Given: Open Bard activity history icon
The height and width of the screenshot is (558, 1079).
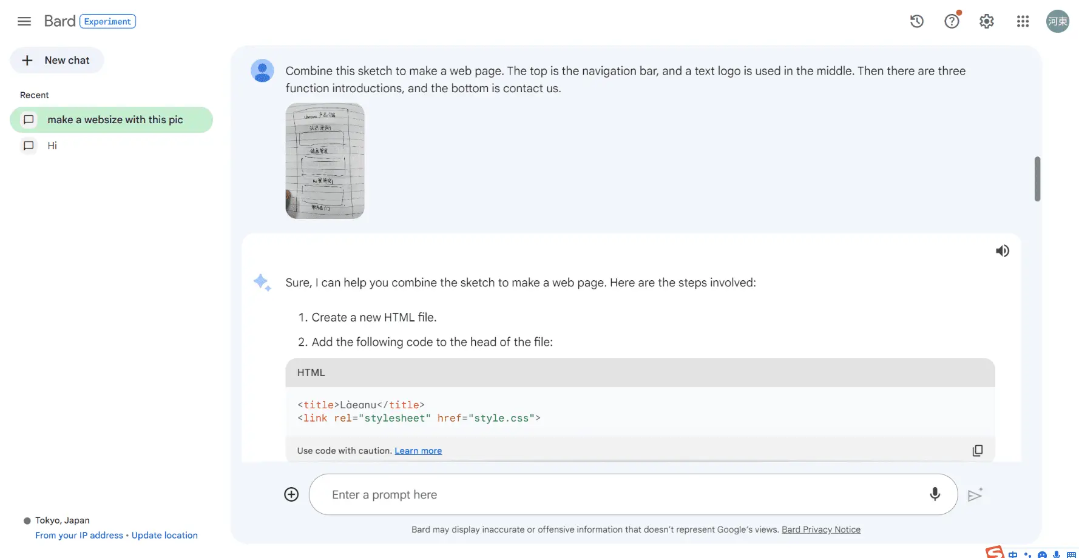Looking at the screenshot, I should click(916, 21).
